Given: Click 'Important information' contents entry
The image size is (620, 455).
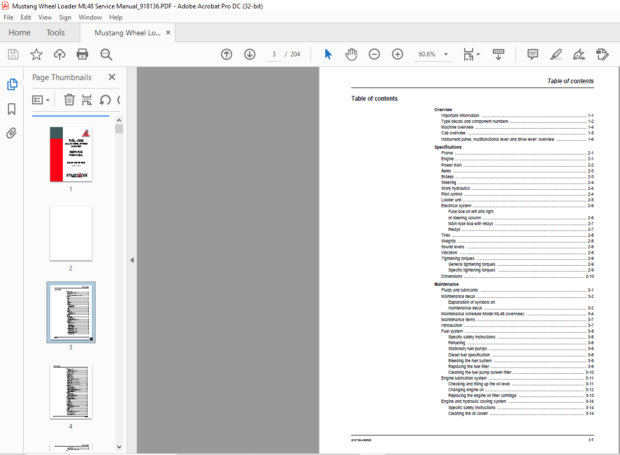Looking at the screenshot, I should (x=460, y=115).
